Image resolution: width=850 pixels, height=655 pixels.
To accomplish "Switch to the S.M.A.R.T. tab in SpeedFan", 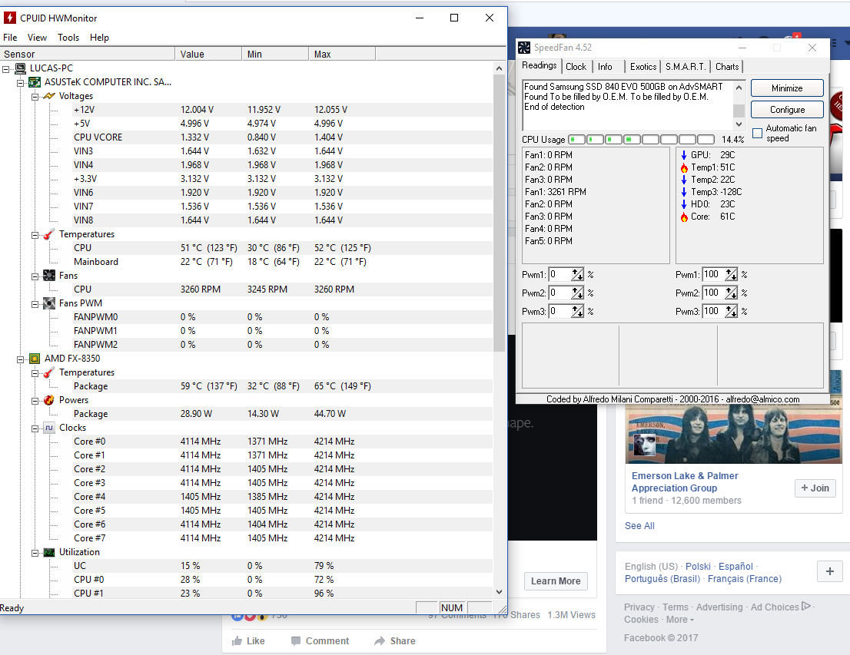I will click(686, 67).
